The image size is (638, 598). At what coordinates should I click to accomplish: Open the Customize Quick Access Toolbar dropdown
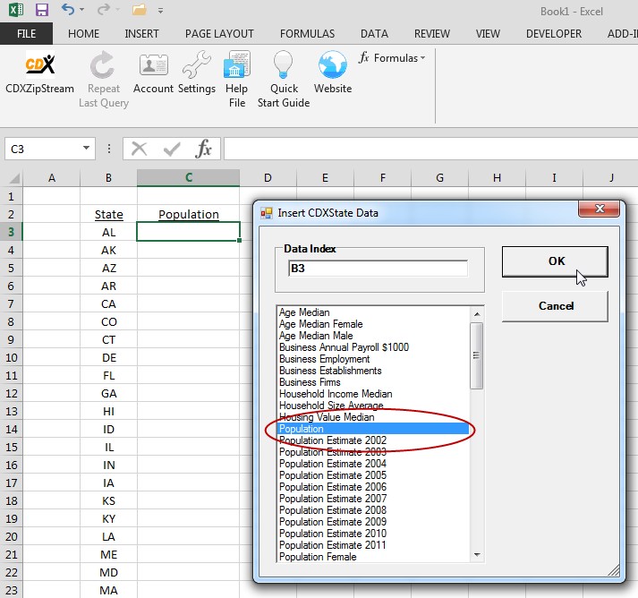(160, 11)
